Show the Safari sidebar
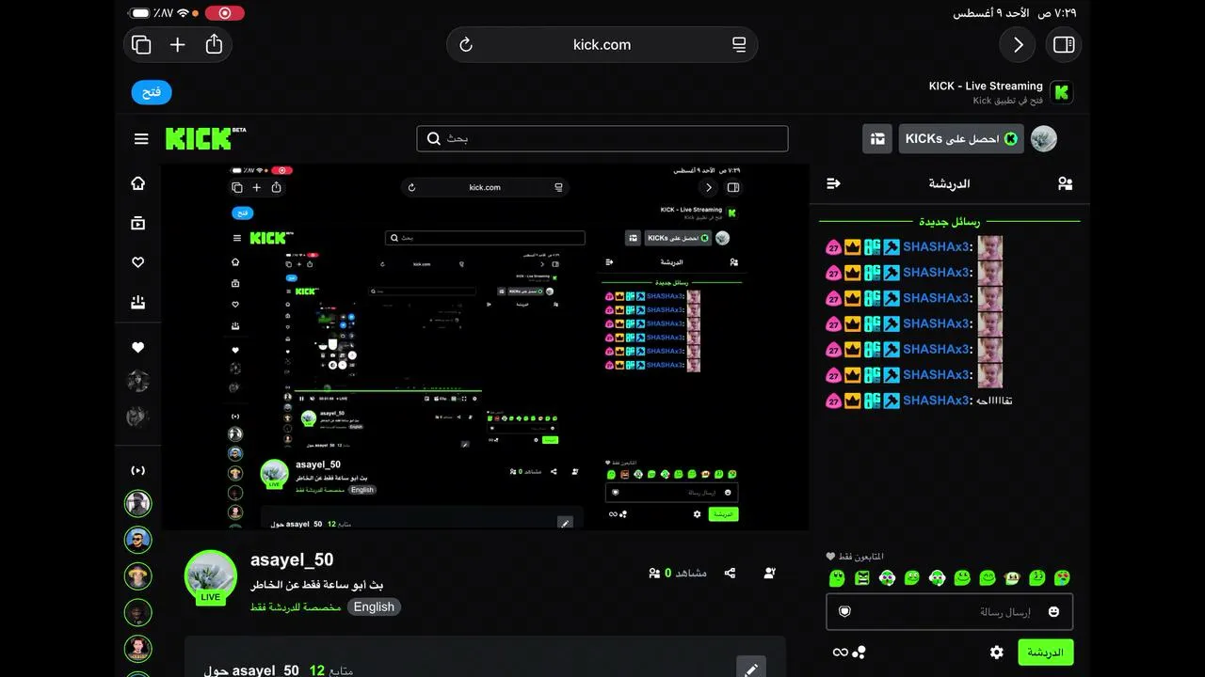This screenshot has width=1205, height=677. click(1064, 44)
